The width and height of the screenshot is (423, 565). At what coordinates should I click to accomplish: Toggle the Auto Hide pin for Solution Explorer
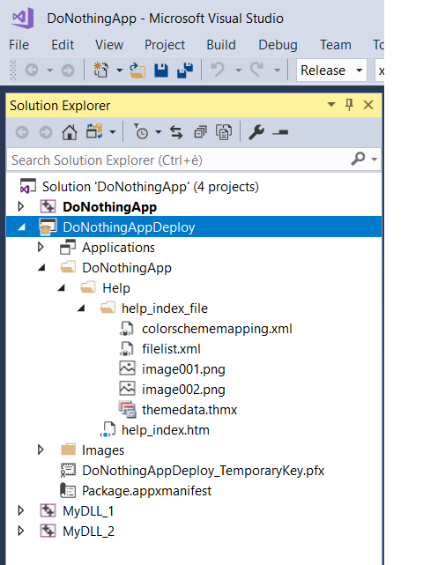349,105
